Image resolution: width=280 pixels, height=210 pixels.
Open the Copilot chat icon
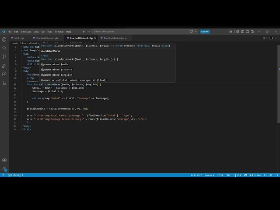coord(192,31)
